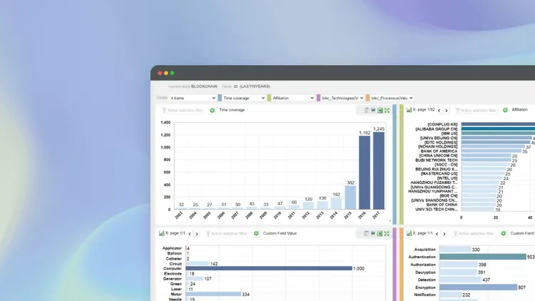Screen dimensions: 535x301
Task: Go to previous page in Acquisition/Authentication bar panel
Action: tap(437, 234)
